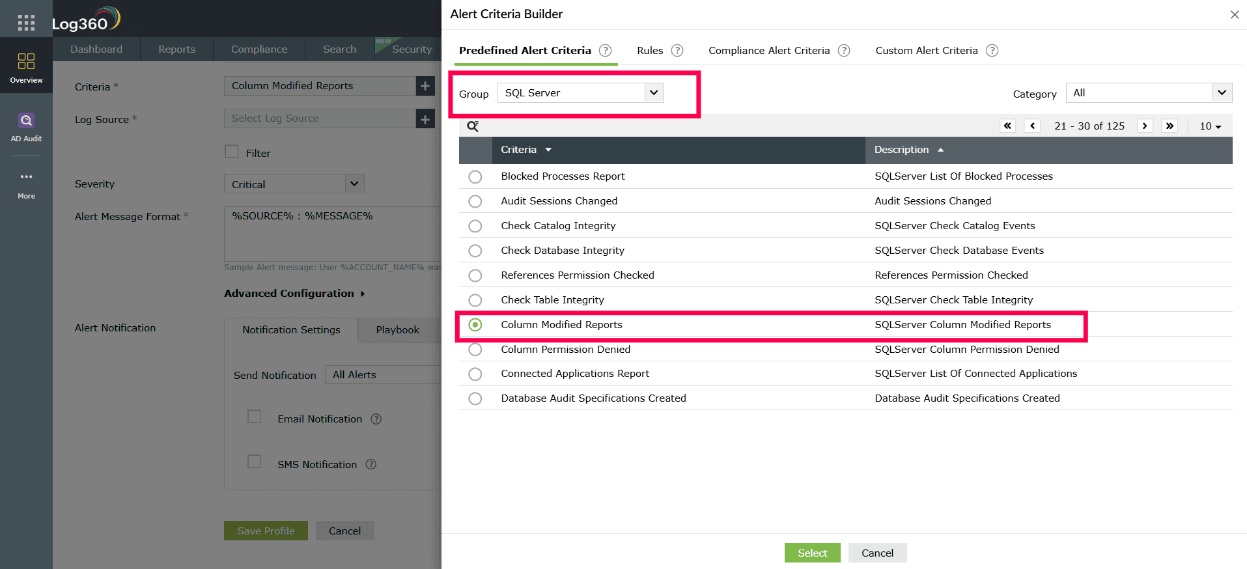Click help icon next to Rules tab
Screen dimensions: 1247x569
tap(677, 50)
